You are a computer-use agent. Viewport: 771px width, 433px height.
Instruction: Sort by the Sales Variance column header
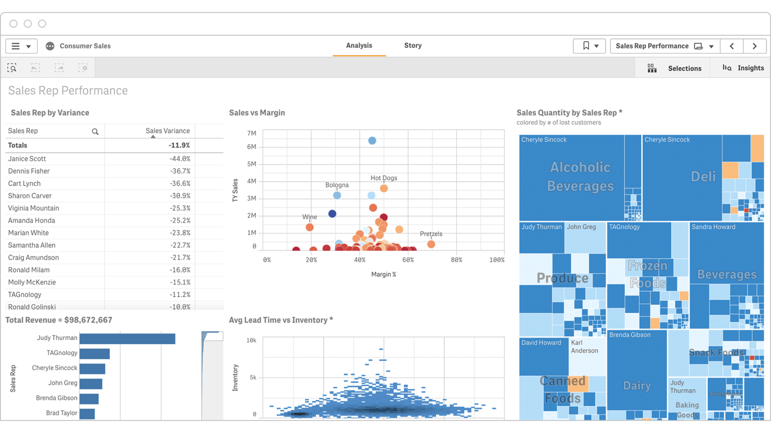(167, 131)
